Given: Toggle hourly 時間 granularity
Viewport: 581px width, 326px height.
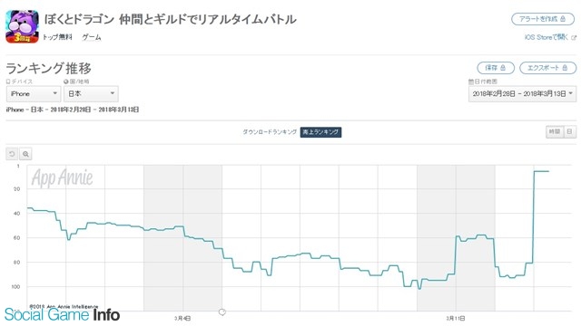Looking at the screenshot, I should (555, 132).
